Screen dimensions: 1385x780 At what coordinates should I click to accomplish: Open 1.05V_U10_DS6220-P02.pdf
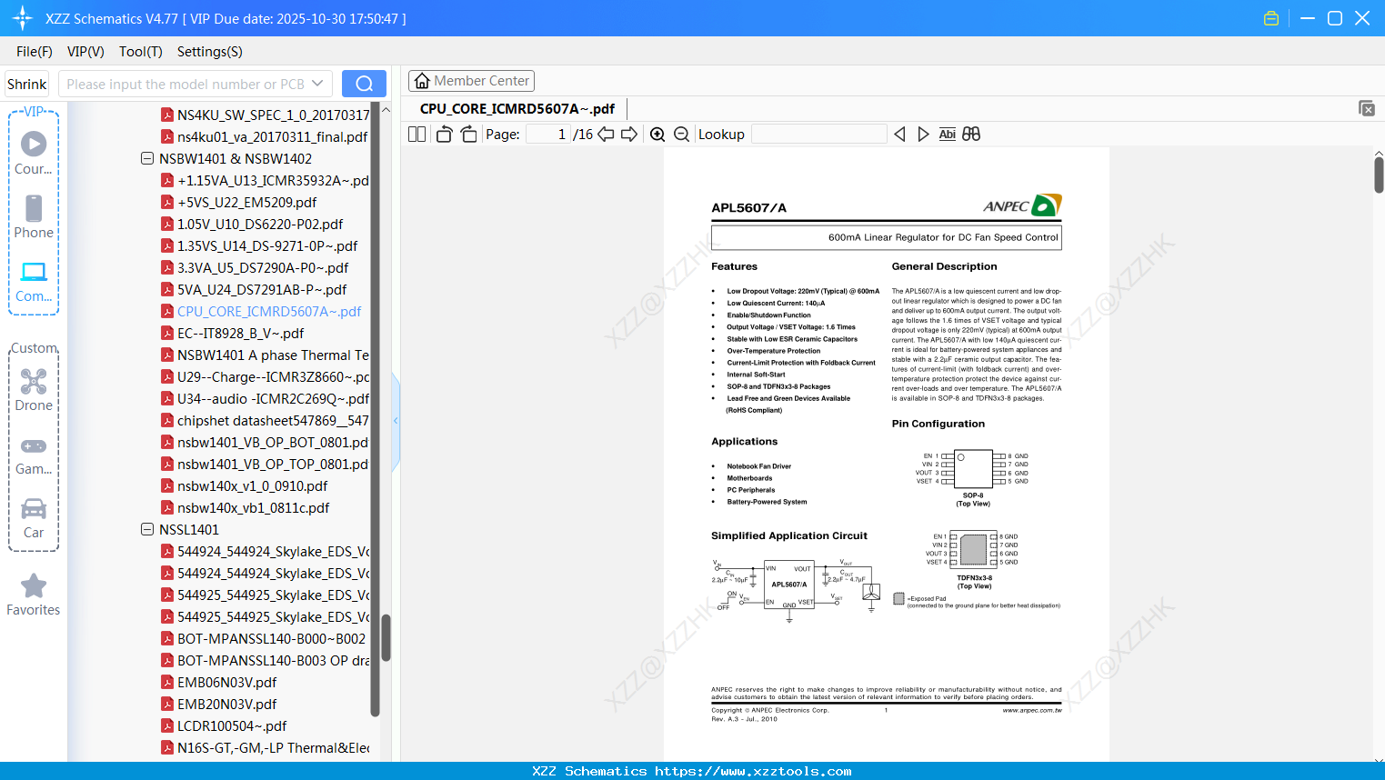click(x=252, y=224)
